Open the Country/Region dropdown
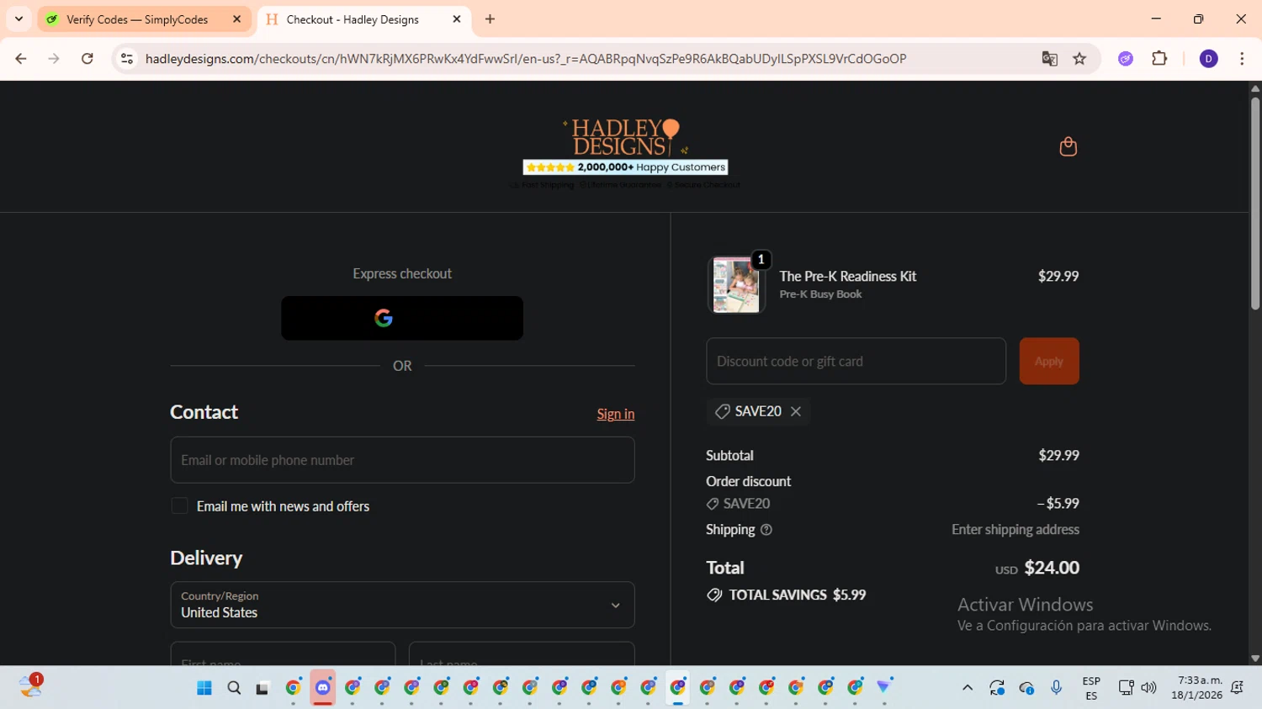Image resolution: width=1262 pixels, height=709 pixels. 402,605
